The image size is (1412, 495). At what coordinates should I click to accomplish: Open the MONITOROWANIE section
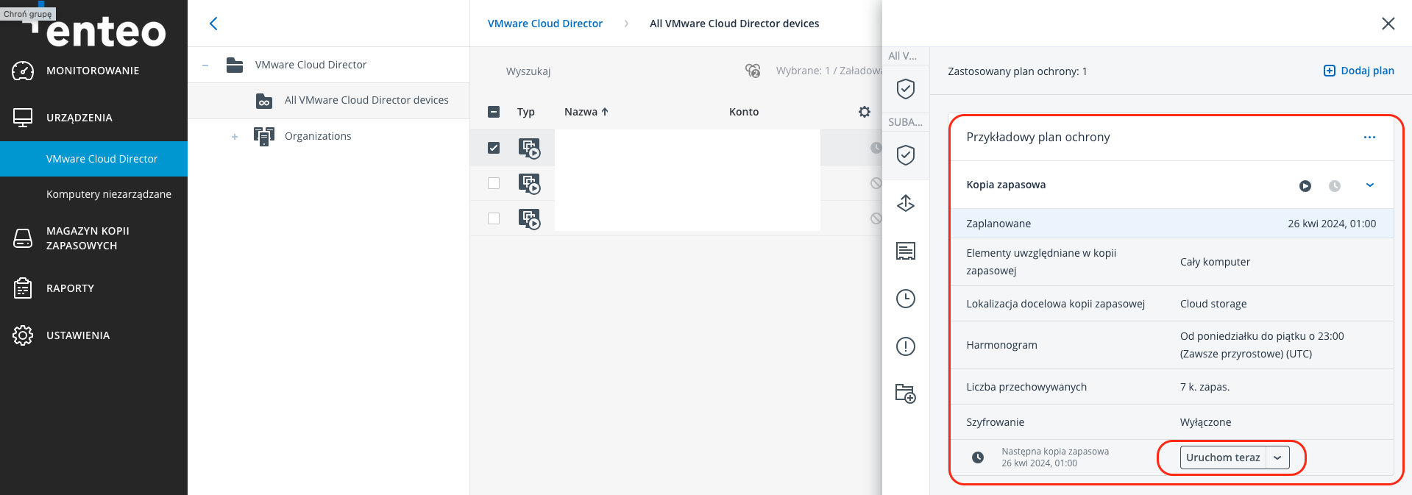click(x=93, y=71)
